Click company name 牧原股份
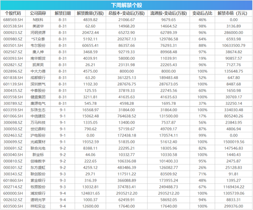Image resolution: width=253 pixels, height=210 pixels. [38, 187]
